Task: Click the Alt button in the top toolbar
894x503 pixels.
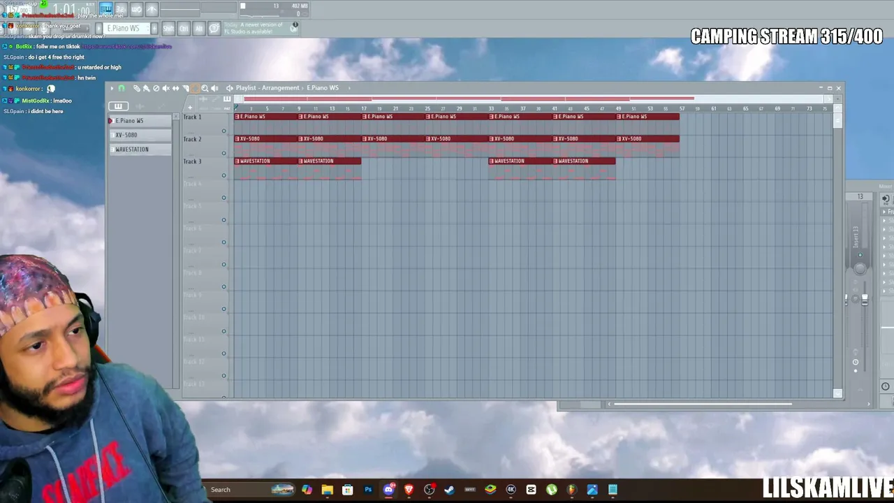Action: point(199,29)
